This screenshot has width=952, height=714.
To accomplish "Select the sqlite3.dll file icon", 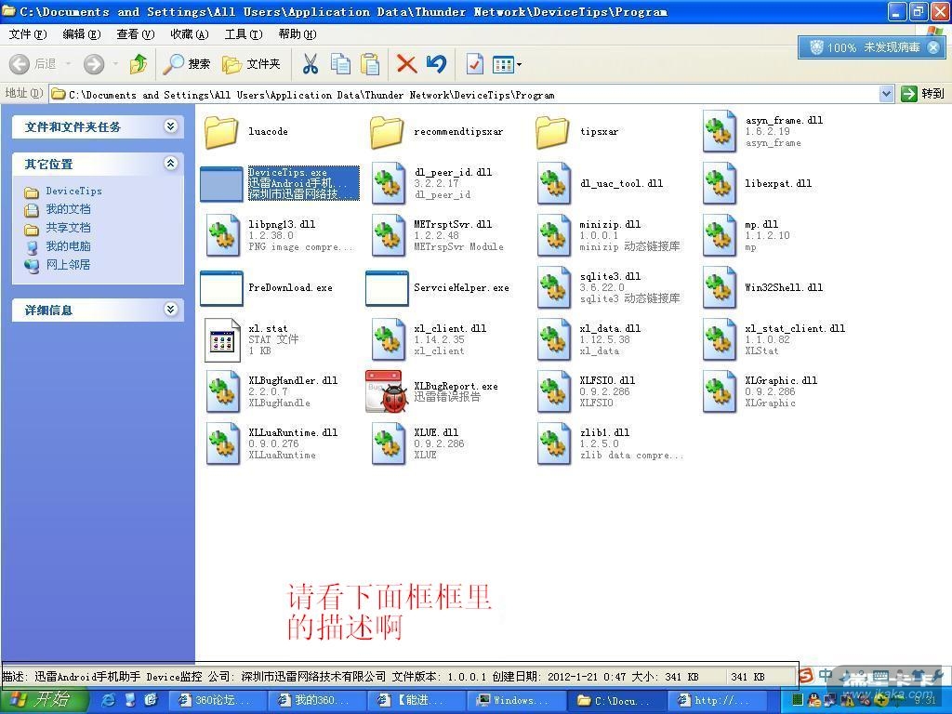I will coord(554,288).
